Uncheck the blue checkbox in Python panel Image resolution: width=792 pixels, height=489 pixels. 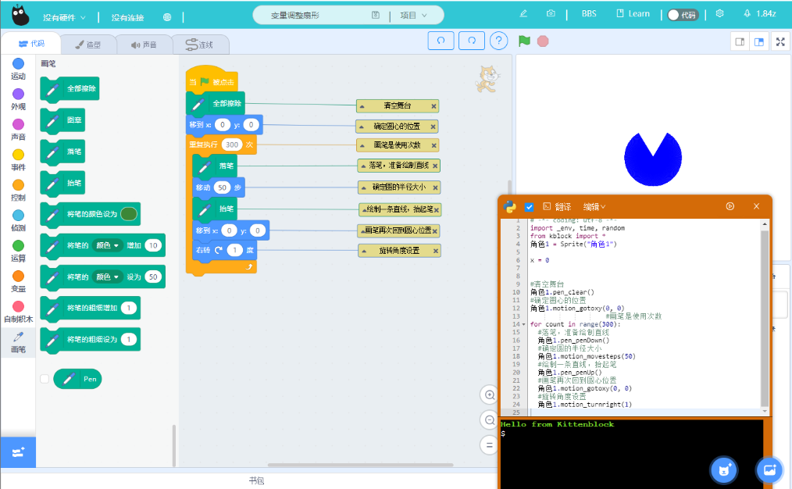530,206
